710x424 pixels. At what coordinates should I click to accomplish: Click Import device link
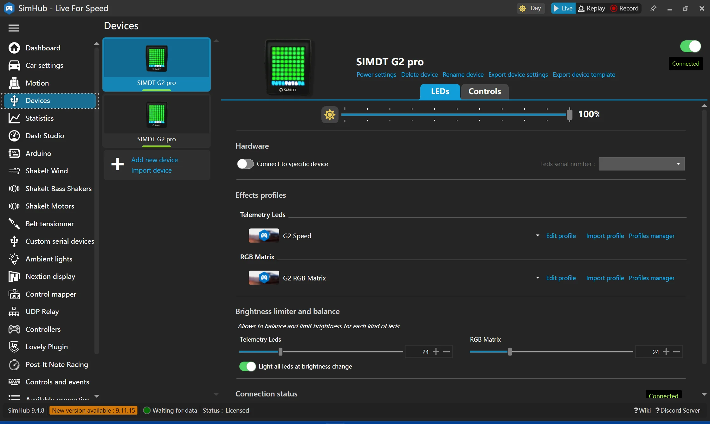(x=152, y=170)
